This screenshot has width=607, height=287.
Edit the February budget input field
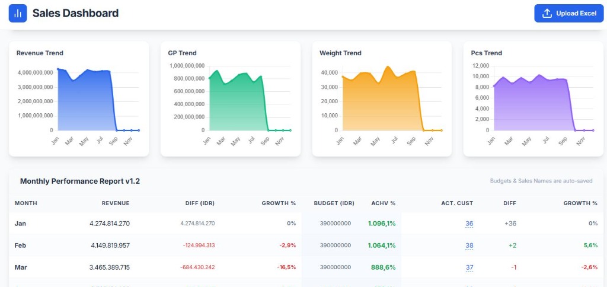click(x=335, y=245)
